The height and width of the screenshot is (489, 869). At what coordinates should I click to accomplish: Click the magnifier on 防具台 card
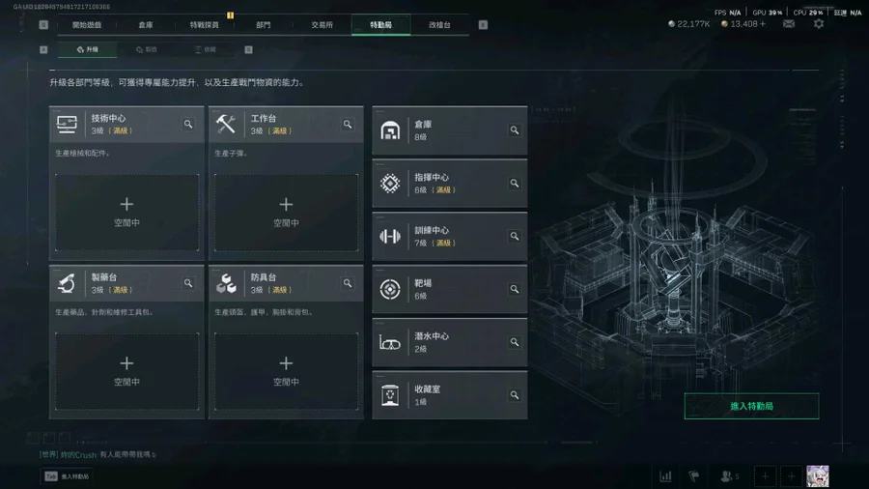click(x=348, y=283)
